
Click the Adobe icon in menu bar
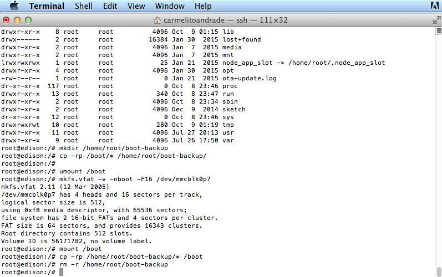tap(434, 6)
